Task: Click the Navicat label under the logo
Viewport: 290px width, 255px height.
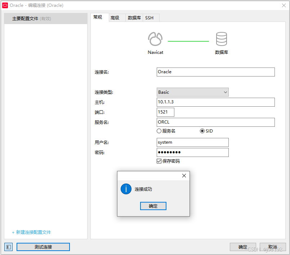Action: point(155,52)
